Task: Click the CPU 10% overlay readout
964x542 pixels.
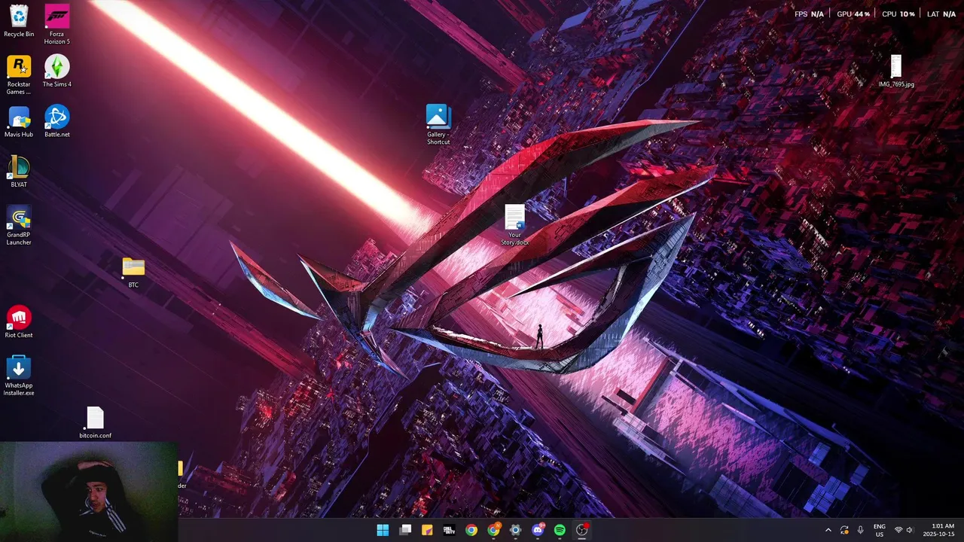Action: tap(898, 14)
